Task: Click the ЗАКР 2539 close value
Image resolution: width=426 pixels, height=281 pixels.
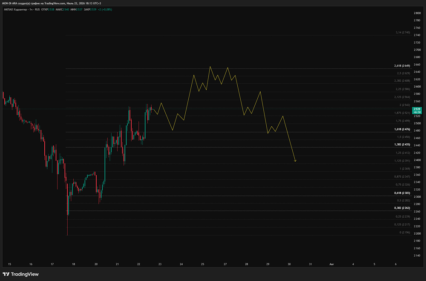Action: [x=90, y=9]
